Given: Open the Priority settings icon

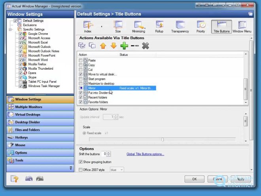Looking at the screenshot, I should pos(200,26).
